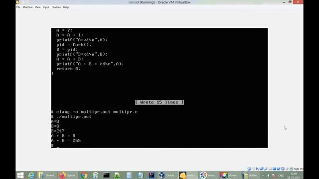Click the optical drive status icon

click(253, 169)
